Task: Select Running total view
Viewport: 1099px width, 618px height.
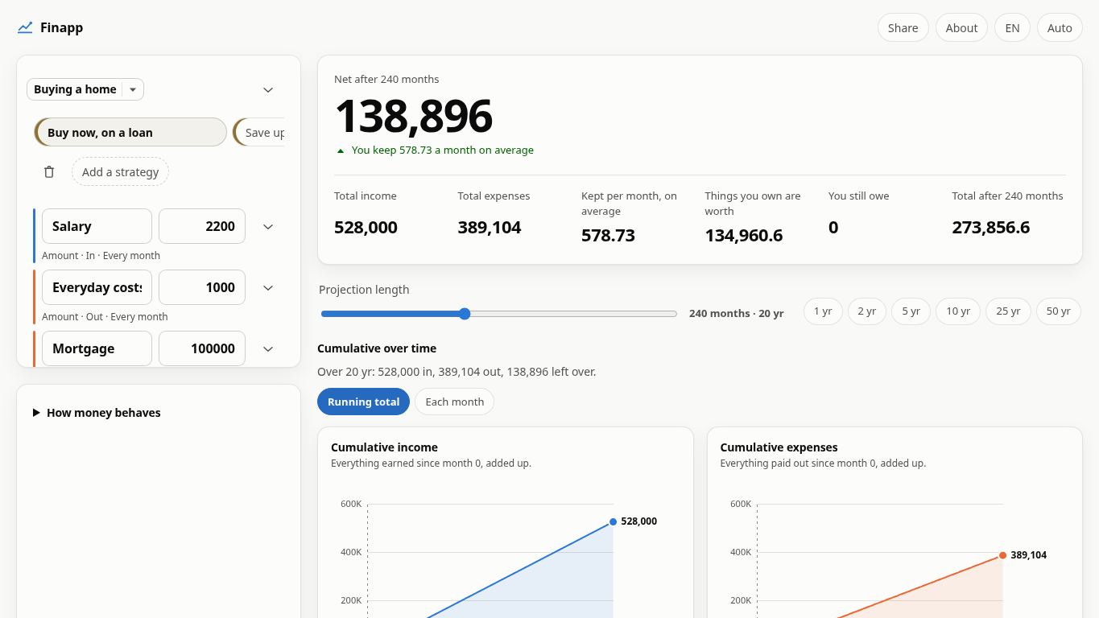Action: 363,402
